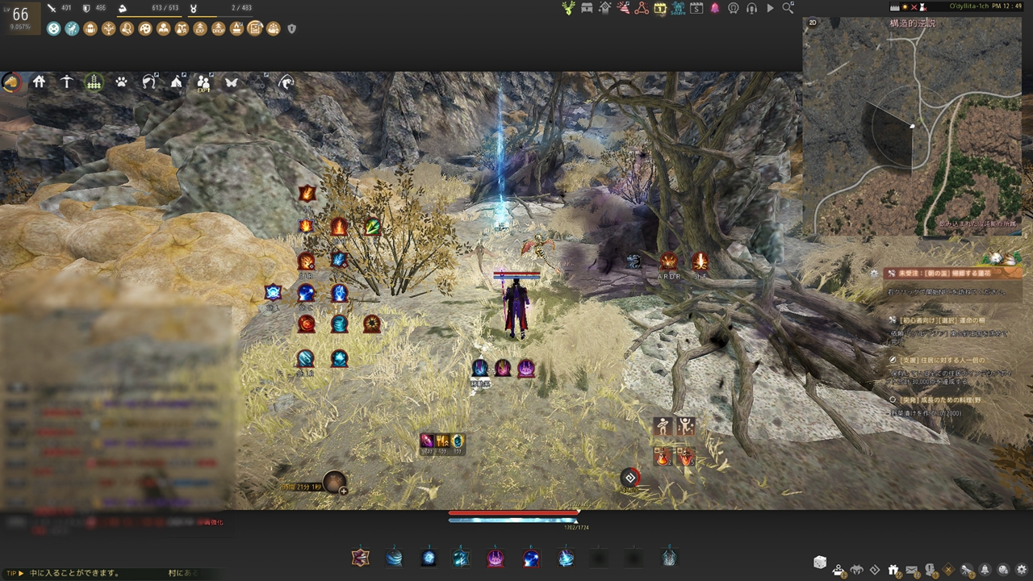Open the gift box icon
Image resolution: width=1033 pixels, height=581 pixels.
click(x=893, y=570)
